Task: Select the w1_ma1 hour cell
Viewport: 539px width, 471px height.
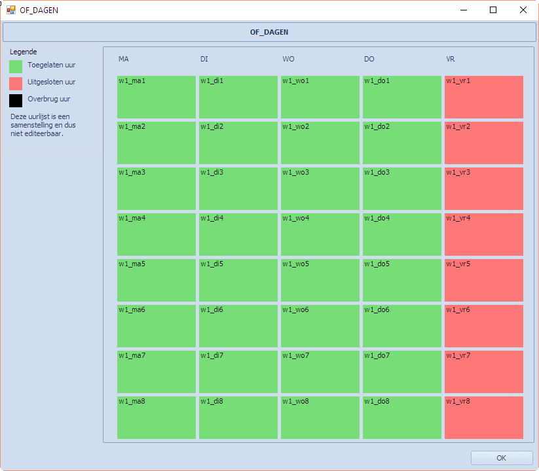Action: click(157, 97)
